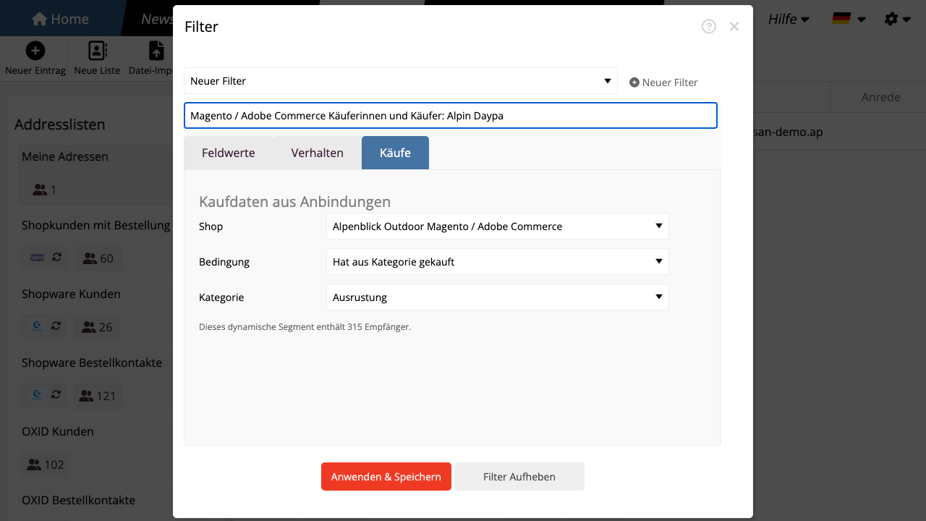Click the Home house icon
Image resolution: width=926 pixels, height=521 pixels.
(x=40, y=19)
